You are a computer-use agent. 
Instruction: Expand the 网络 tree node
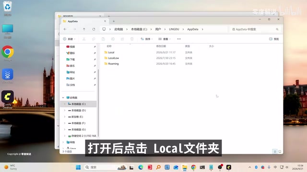click(63, 142)
